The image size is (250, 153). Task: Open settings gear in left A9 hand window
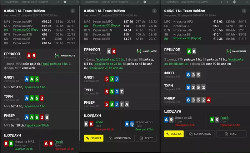point(65,2)
